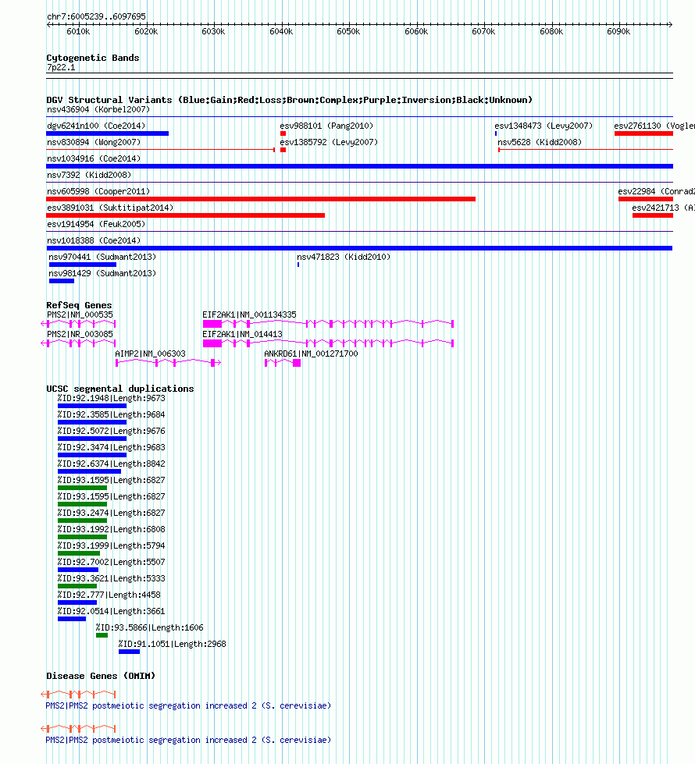Click the nsv471823 (Kidd2010) blue marker
The height and width of the screenshot is (764, 695).
[x=298, y=265]
